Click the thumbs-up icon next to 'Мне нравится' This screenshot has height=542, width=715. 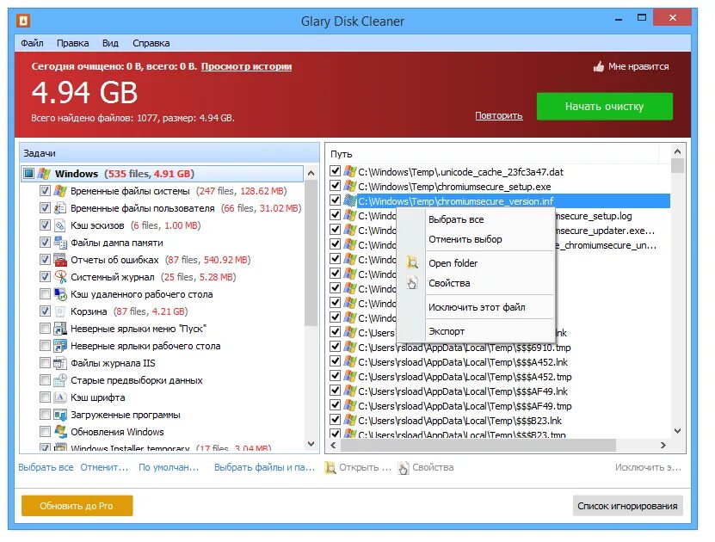click(598, 66)
